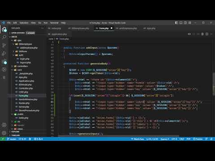
Task: Toggle primary side bar layout icon
Action: [x=176, y=23]
